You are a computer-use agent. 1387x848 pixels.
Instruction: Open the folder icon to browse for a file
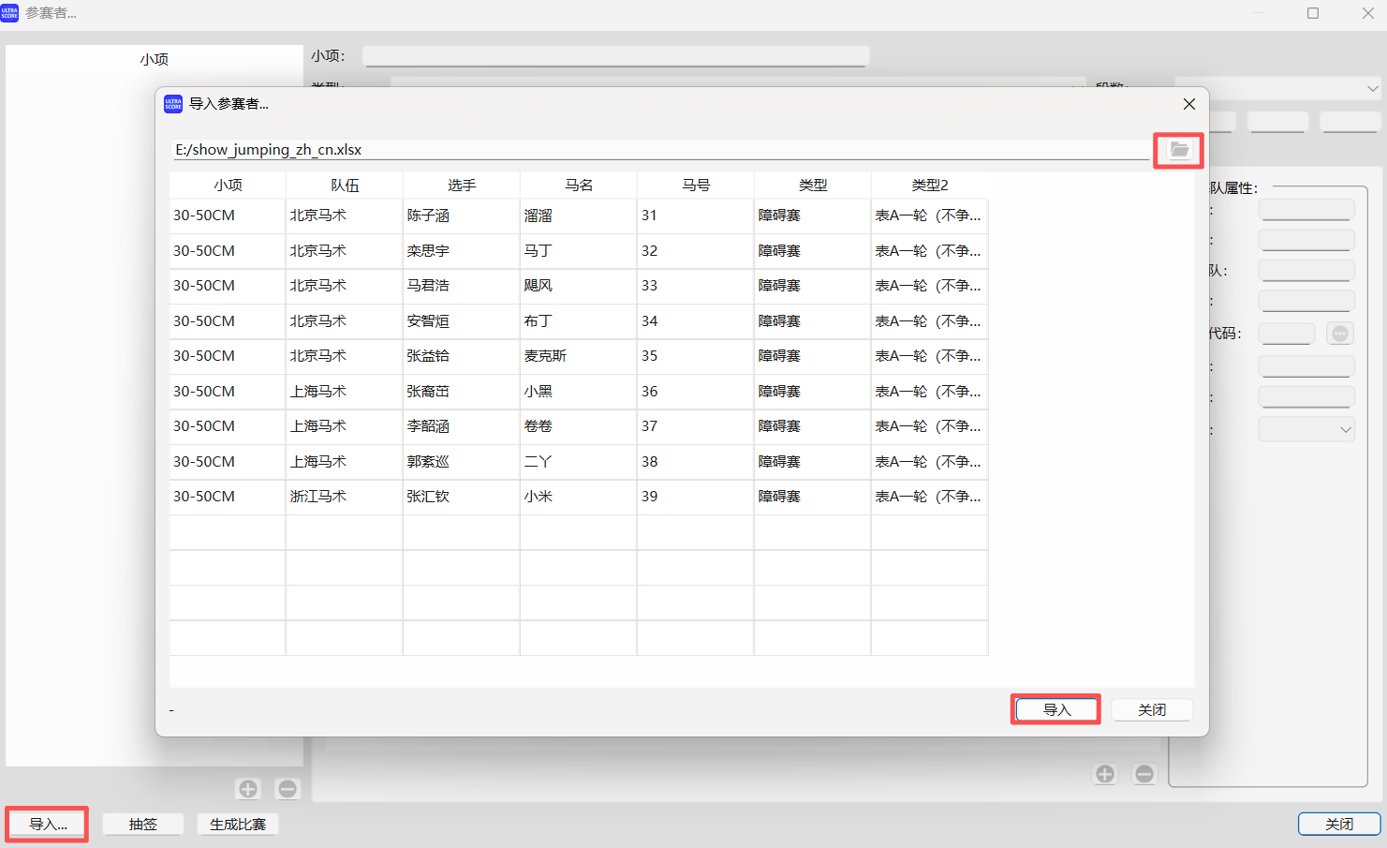coord(1178,150)
